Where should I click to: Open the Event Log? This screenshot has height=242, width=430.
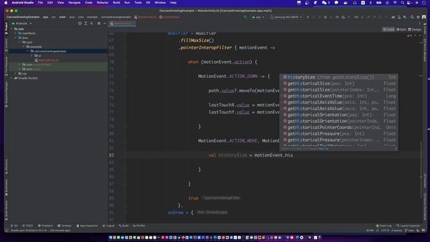coord(384,226)
